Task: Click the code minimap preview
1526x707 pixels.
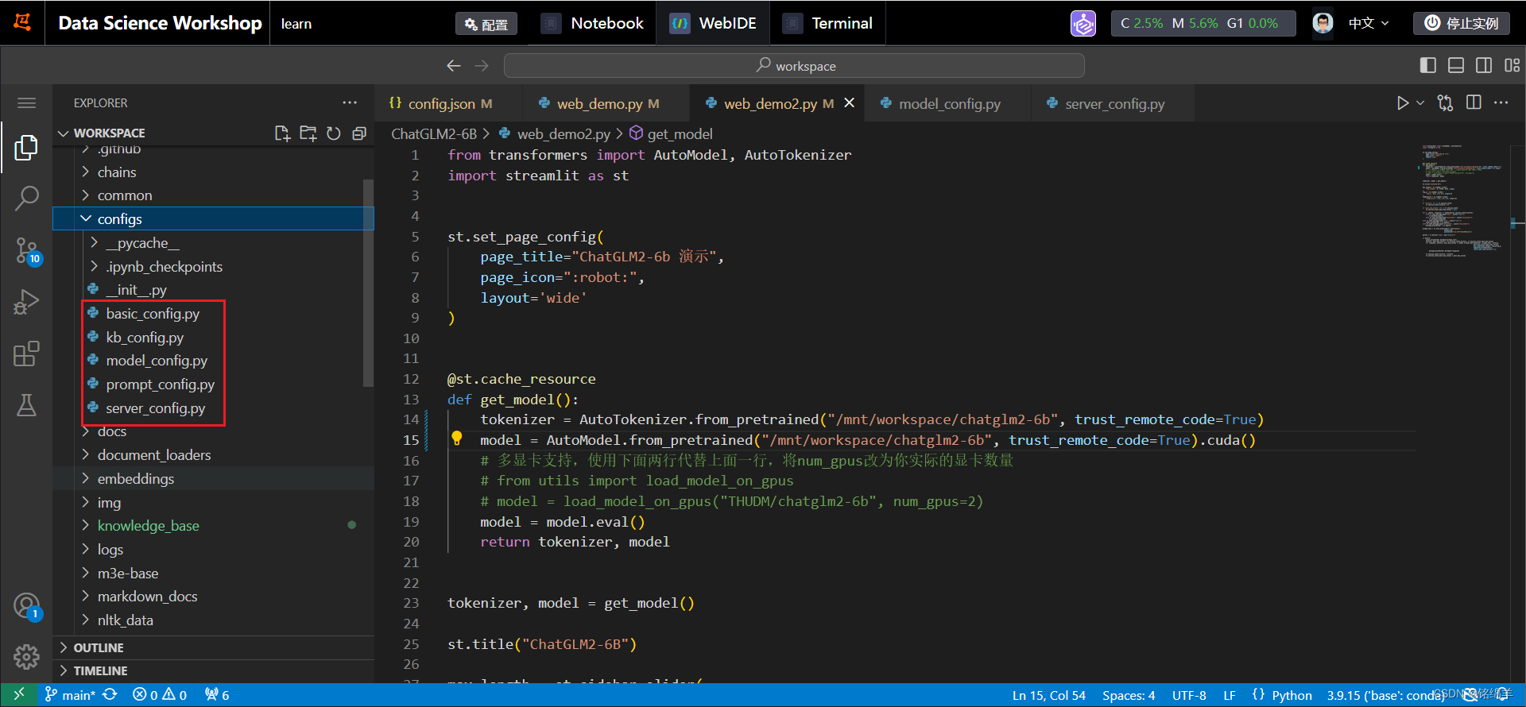Action: (x=1461, y=203)
